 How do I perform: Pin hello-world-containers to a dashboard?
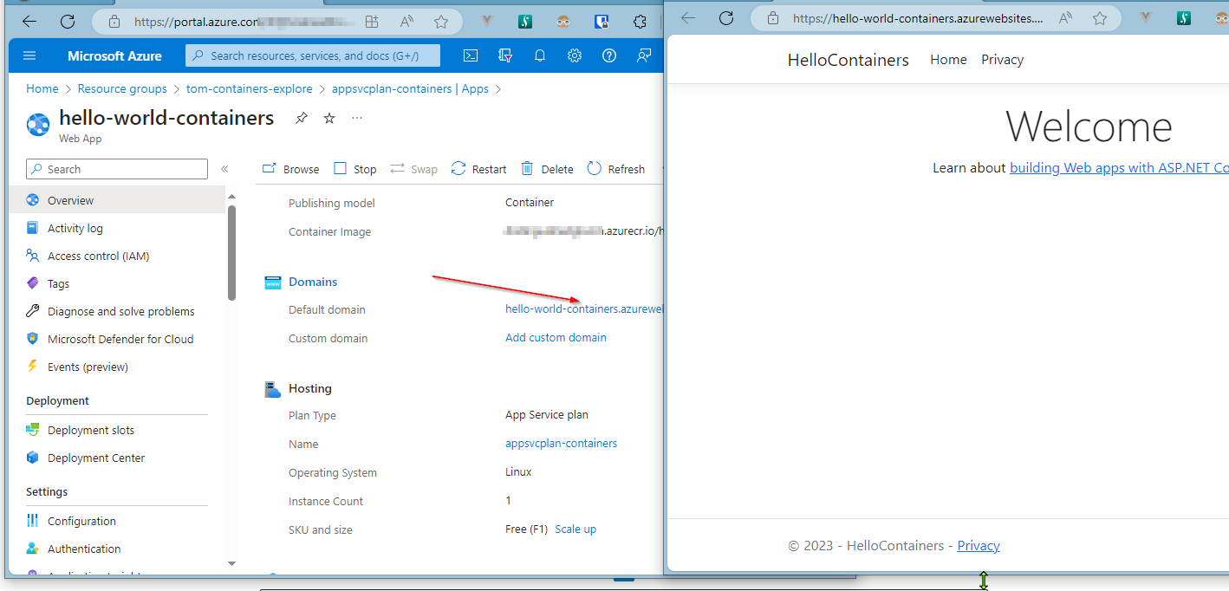point(301,117)
